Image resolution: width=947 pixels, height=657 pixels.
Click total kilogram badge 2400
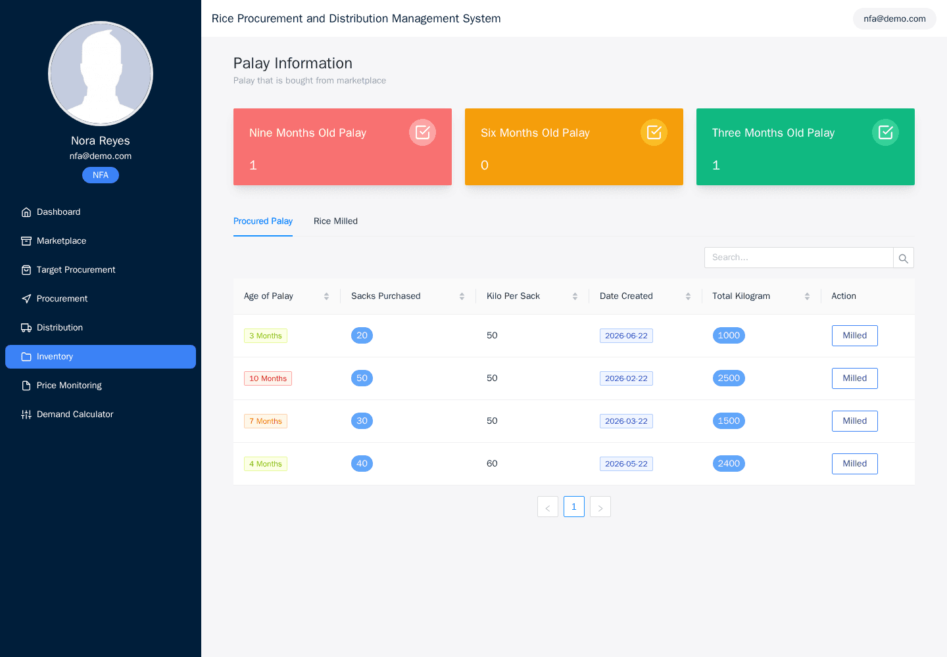coord(729,464)
